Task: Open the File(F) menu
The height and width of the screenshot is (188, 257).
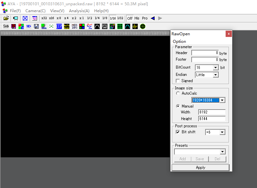Action: pyautogui.click(x=15, y=11)
